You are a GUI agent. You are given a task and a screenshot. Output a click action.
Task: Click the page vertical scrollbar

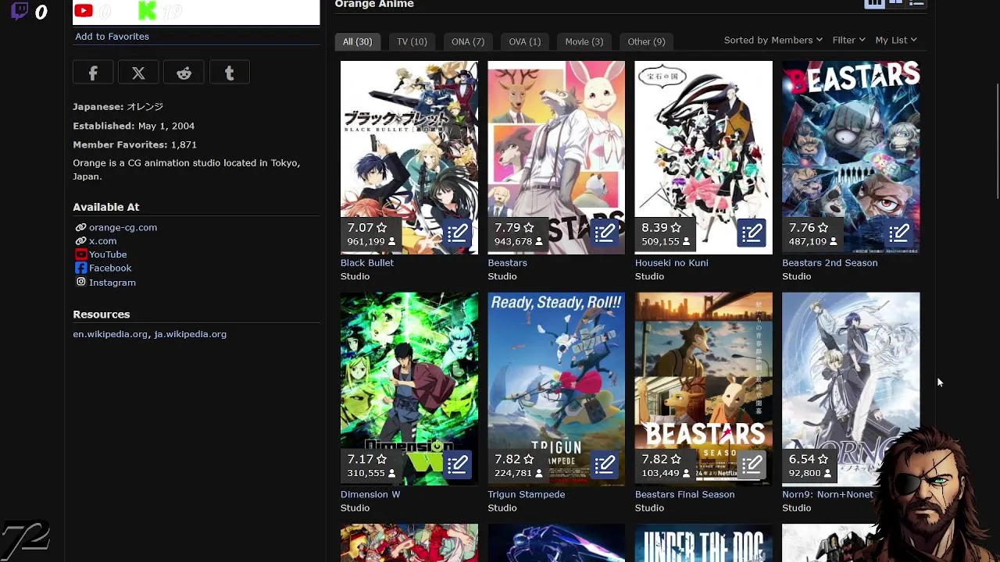coord(997,140)
